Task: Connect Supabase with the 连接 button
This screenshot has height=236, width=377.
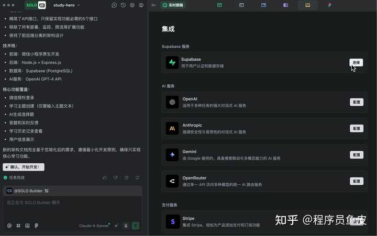Action: (356, 62)
